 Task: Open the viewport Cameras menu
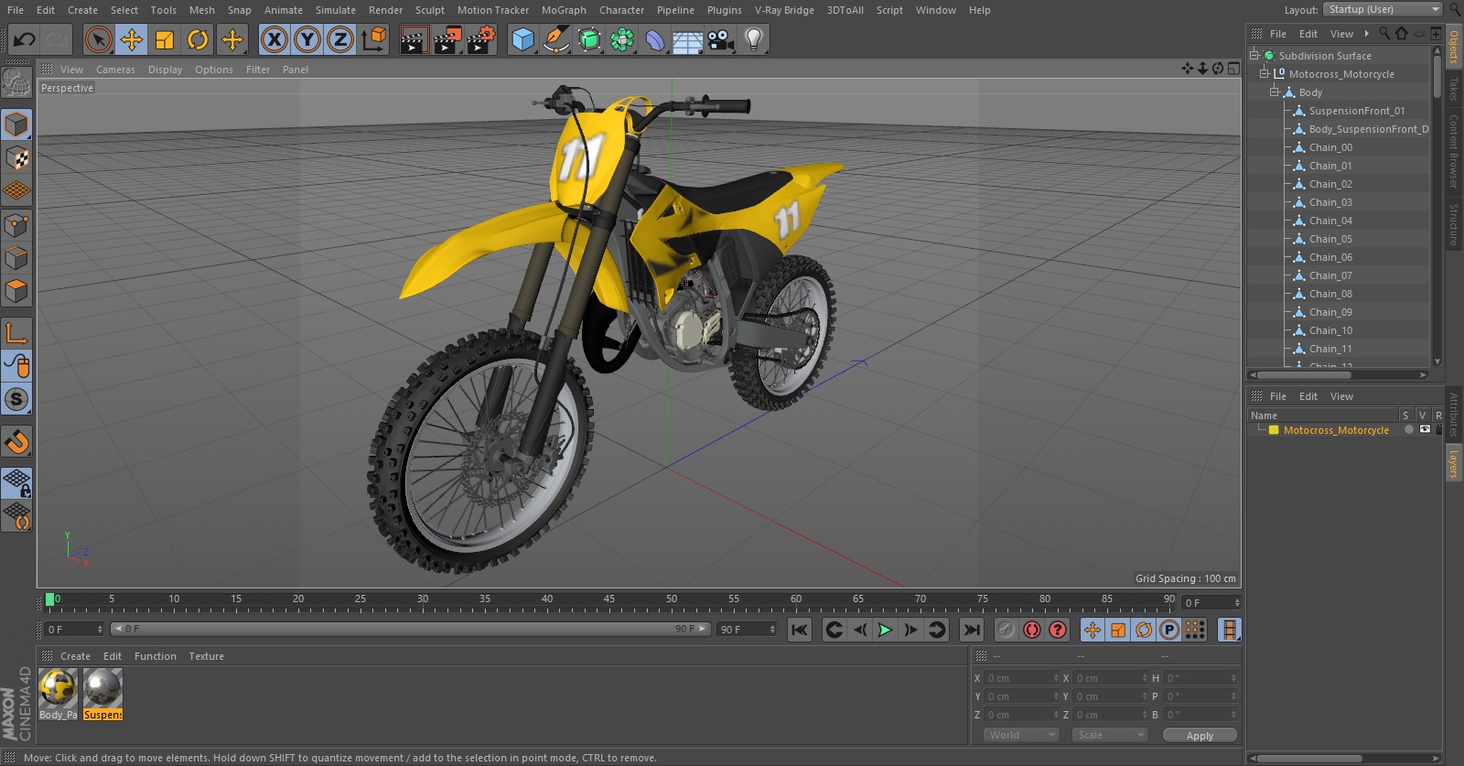coord(115,70)
